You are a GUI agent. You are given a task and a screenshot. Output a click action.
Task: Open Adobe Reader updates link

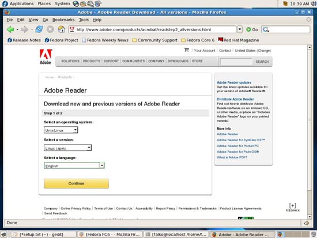234,82
